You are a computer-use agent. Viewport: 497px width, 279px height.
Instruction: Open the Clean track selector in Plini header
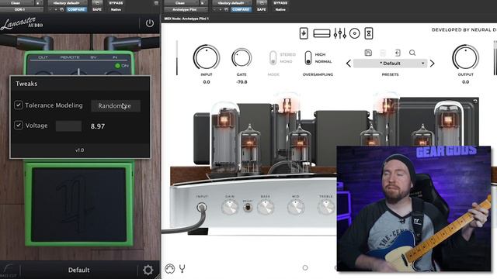click(x=180, y=3)
